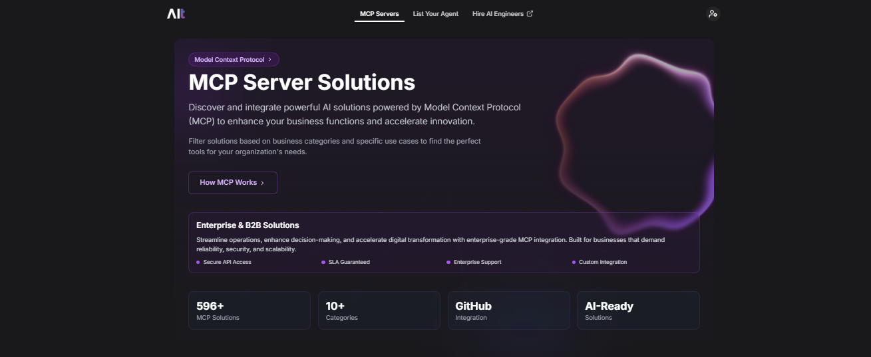Viewport: 871px width, 357px height.
Task: Click the purple dot beside Secure API Access
Action: click(x=198, y=263)
